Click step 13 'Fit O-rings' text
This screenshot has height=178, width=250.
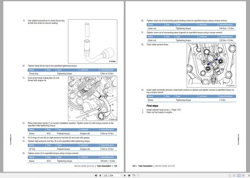(x=59, y=138)
